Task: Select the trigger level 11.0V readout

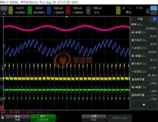Action: [x=139, y=8]
